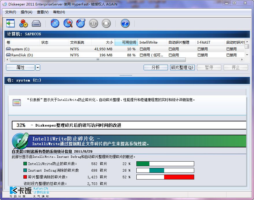Screen dimensions: 254x200
Task: Select the system (C:) volume row
Action: (x=125, y=49)
